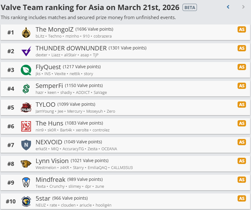The image size is (251, 210).
Task: Open player dexter's profile link
Action: [x=41, y=55]
